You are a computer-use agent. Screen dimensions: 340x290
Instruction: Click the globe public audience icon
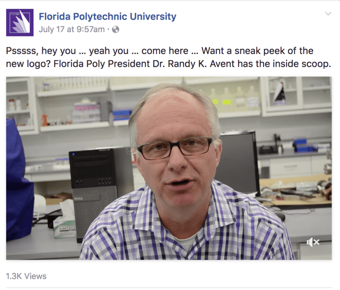(116, 29)
